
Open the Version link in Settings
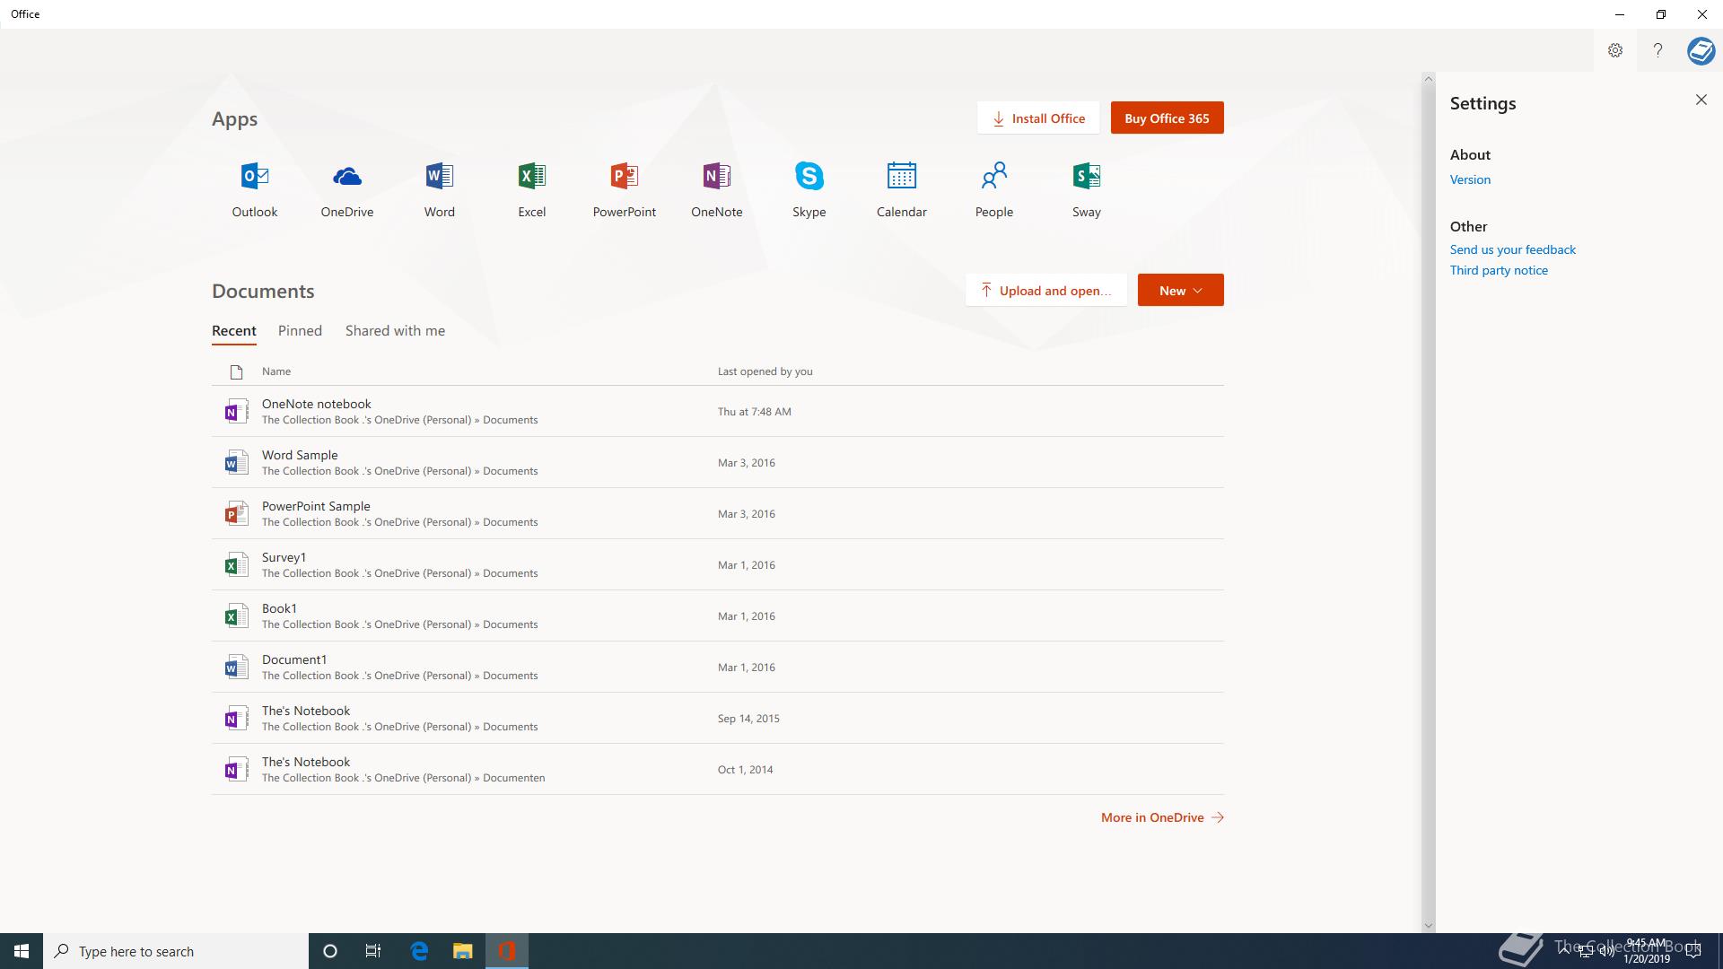click(x=1470, y=179)
